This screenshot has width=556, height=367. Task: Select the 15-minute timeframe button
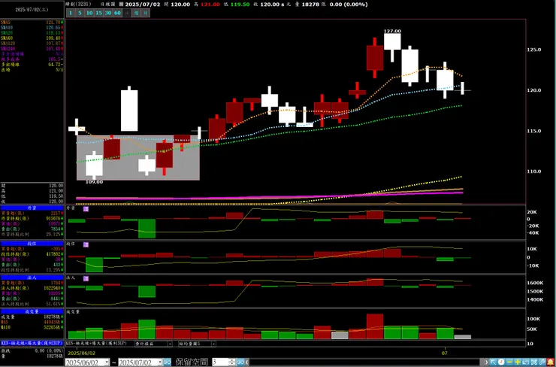click(x=98, y=13)
